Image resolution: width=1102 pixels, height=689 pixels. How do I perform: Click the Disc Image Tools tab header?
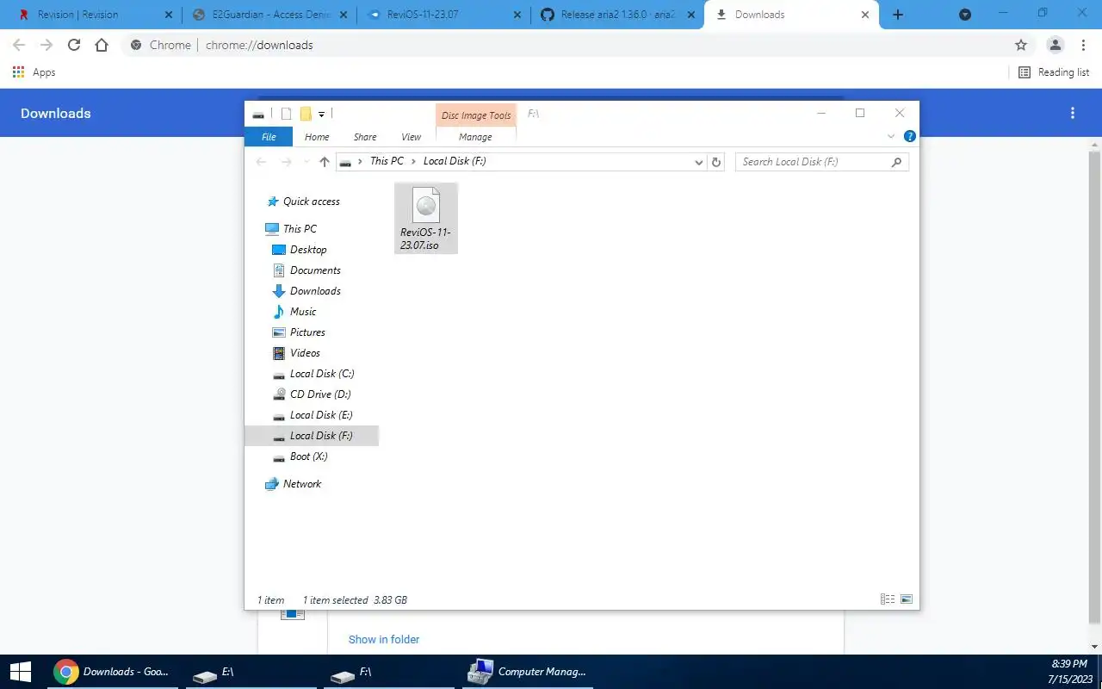click(x=476, y=115)
